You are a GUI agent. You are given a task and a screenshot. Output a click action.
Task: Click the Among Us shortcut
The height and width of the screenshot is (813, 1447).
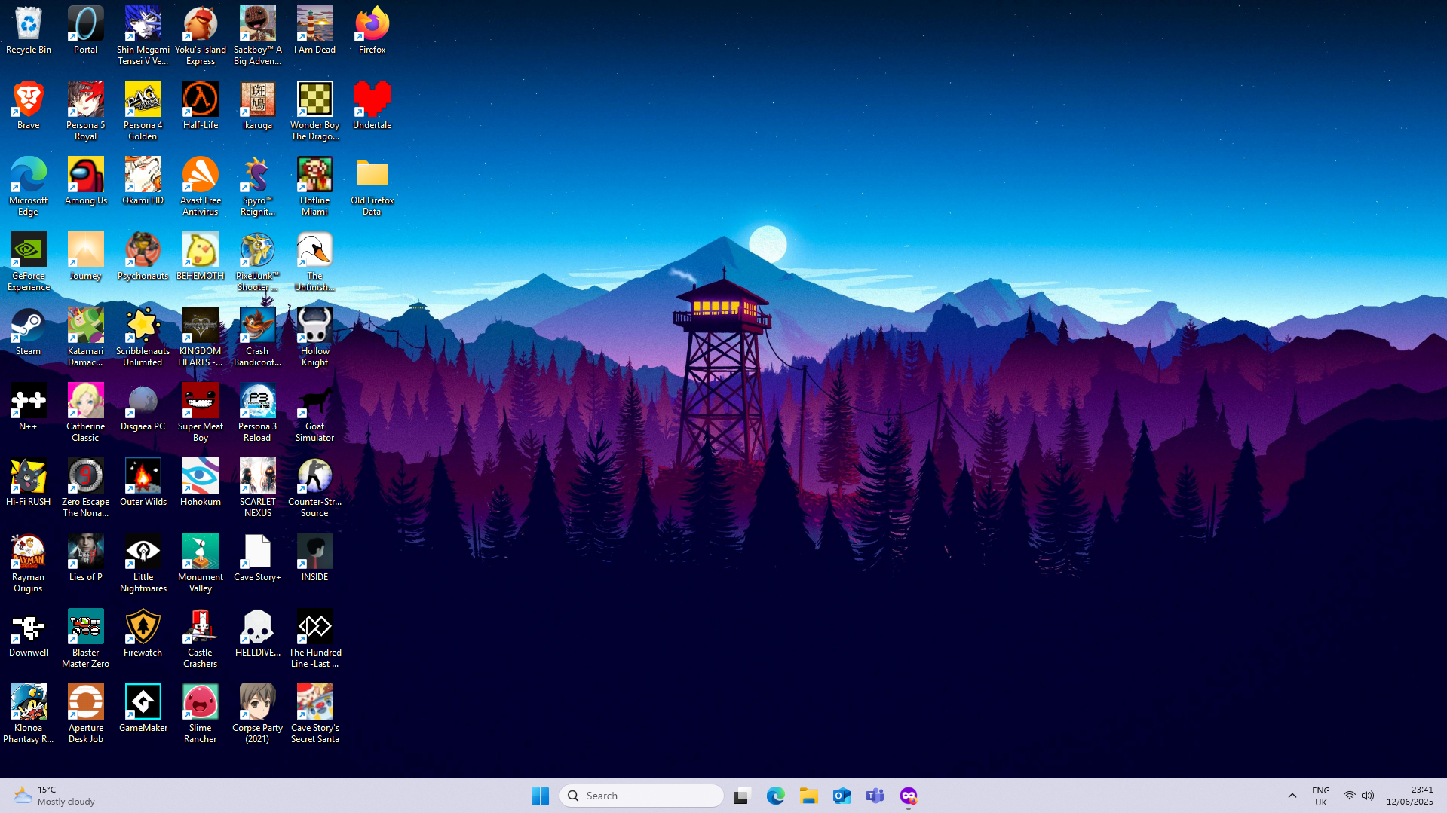tap(86, 175)
